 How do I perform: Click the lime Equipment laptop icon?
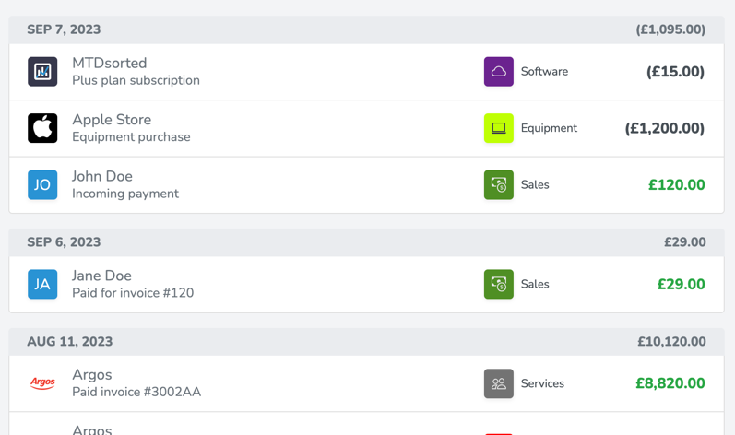pyautogui.click(x=499, y=128)
